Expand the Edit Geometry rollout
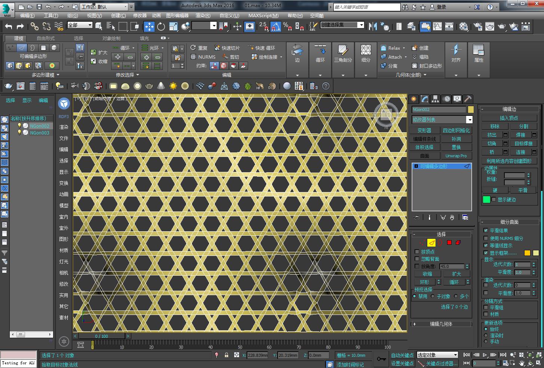544x368 pixels. pyautogui.click(x=441, y=324)
